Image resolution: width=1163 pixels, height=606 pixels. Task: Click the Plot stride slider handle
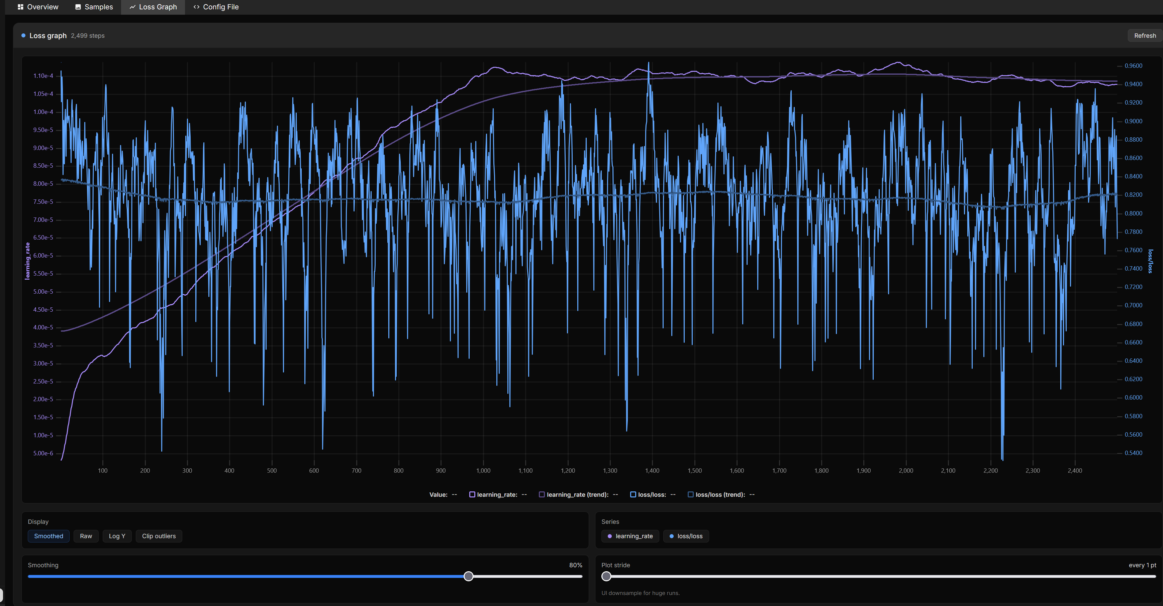606,576
